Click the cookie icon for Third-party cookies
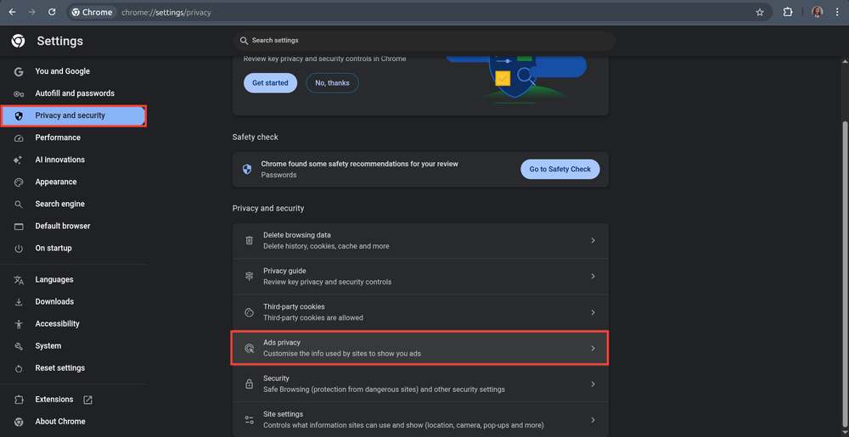This screenshot has width=849, height=437. 249,312
